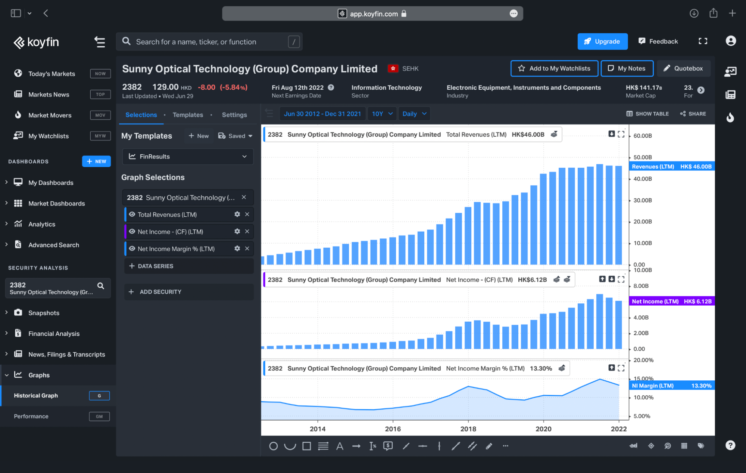Image resolution: width=746 pixels, height=473 pixels.
Task: Toggle visibility of Total Revenues (LTM) series
Action: (132, 214)
